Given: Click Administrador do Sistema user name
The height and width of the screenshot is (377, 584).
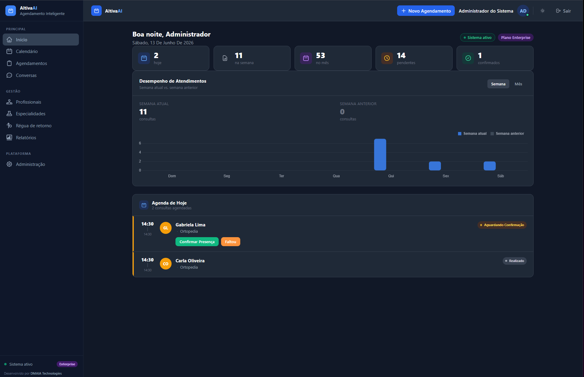Looking at the screenshot, I should tap(486, 11).
